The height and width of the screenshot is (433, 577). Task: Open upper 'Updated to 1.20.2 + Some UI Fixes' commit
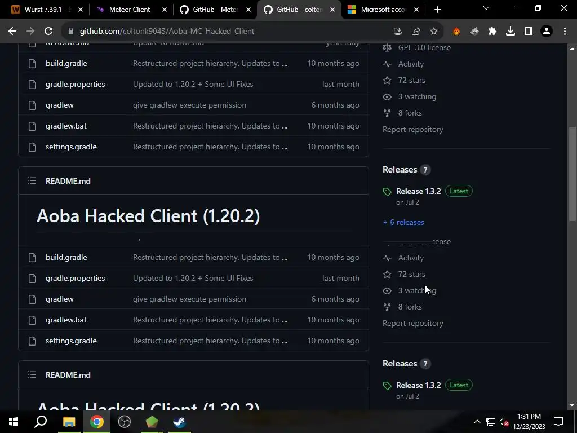tap(193, 84)
